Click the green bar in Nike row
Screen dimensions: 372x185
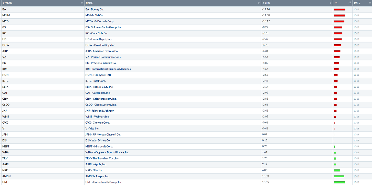tap(337, 170)
